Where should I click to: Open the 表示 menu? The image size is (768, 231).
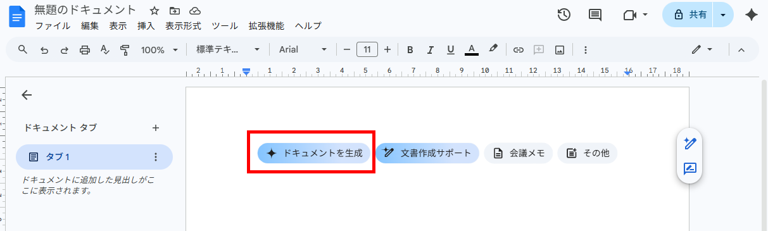118,26
